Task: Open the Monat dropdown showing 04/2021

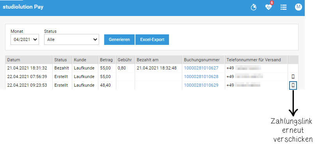Action: (x=25, y=39)
